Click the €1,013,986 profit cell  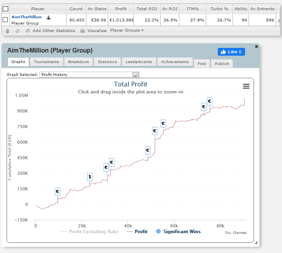tap(121, 20)
